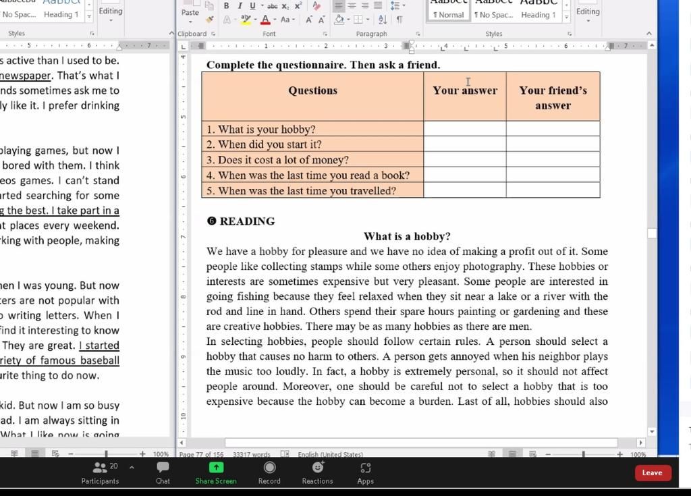This screenshot has width=691, height=496.
Task: Open the Zoom Participants panel
Action: (100, 473)
